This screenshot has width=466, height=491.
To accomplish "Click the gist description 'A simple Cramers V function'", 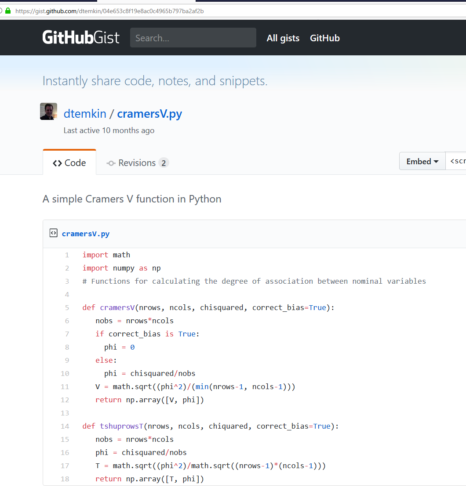I will [x=132, y=199].
